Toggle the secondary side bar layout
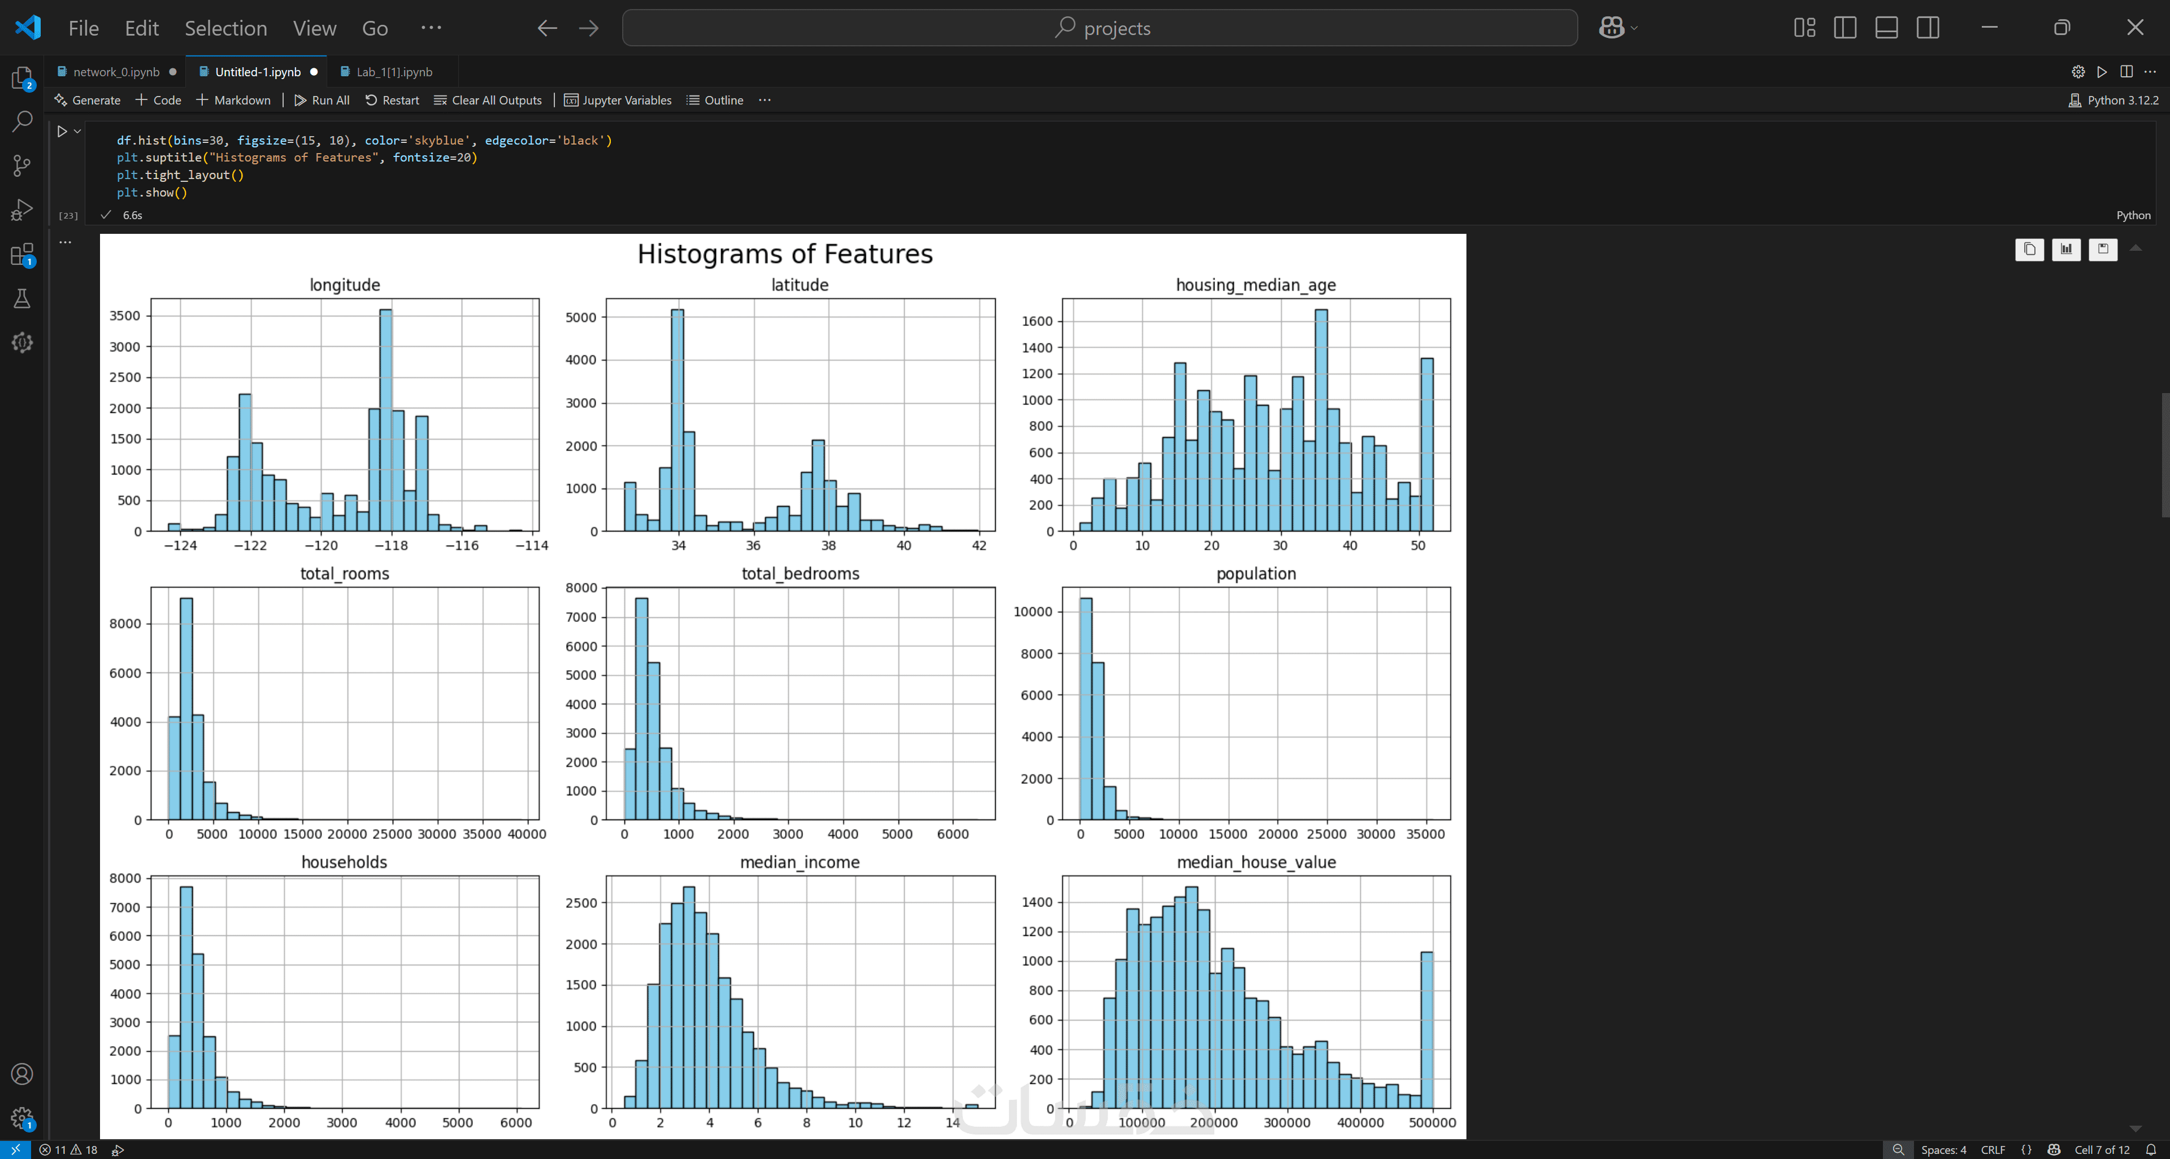This screenshot has width=2170, height=1159. (x=1928, y=28)
